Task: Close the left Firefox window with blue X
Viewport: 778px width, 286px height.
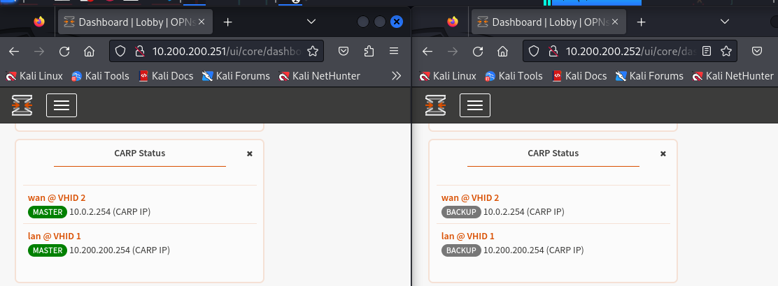Action: click(397, 22)
